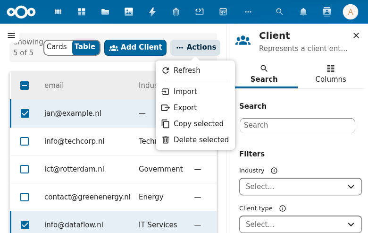Image resolution: width=368 pixels, height=233 pixels.
Task: Open the Activity lightning bolt icon
Action: coord(152,12)
